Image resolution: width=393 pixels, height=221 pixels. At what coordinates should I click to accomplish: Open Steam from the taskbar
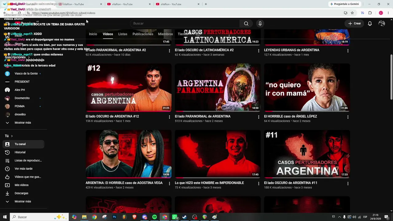pyautogui.click(x=185, y=217)
